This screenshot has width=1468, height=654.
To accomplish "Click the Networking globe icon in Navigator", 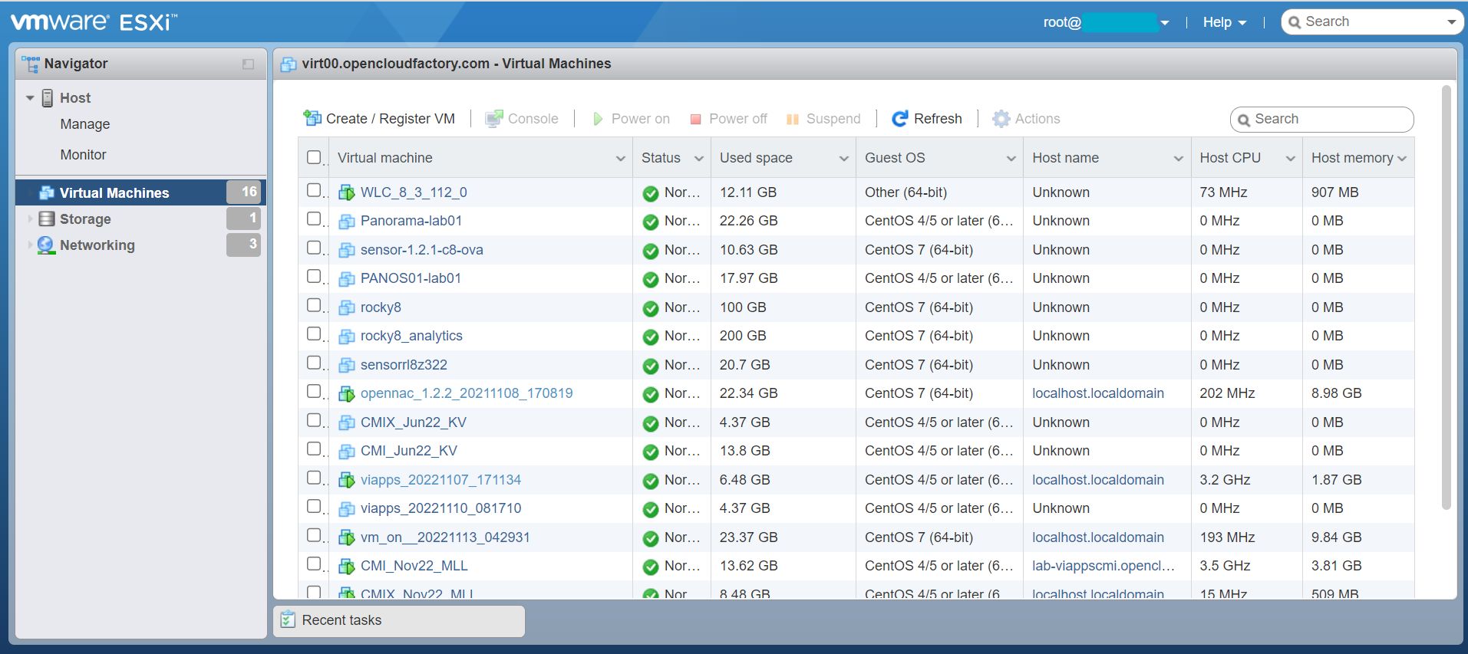I will click(46, 245).
